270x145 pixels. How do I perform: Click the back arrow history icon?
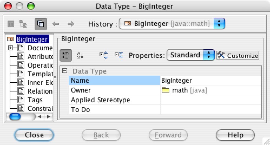click(x=56, y=24)
